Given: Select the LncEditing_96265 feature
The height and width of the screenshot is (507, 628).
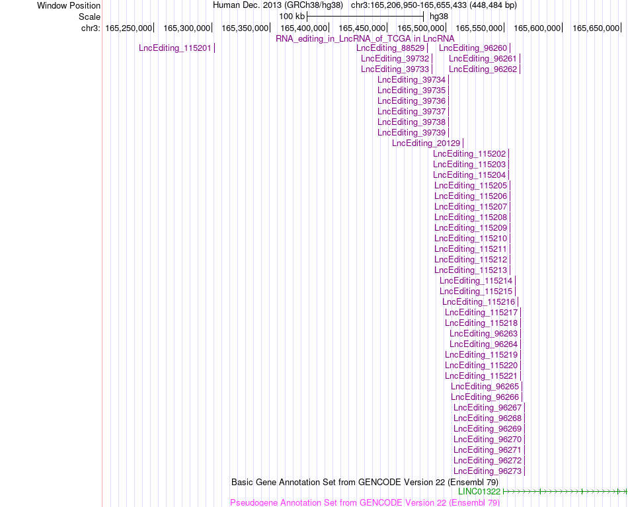Looking at the screenshot, I should pyautogui.click(x=485, y=387).
